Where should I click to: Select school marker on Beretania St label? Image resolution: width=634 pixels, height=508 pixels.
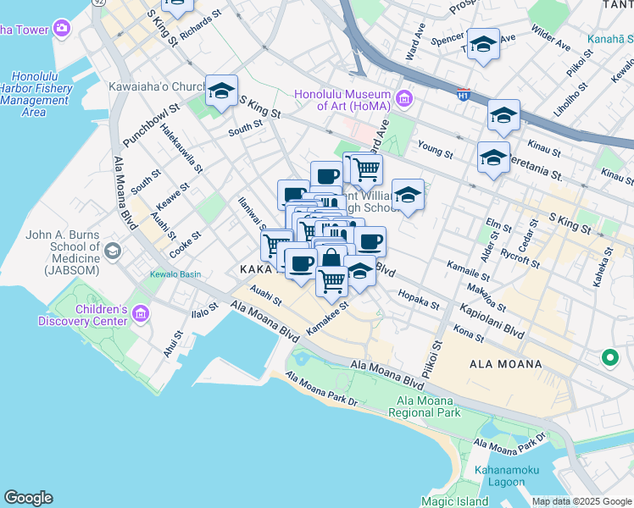pyautogui.click(x=493, y=158)
